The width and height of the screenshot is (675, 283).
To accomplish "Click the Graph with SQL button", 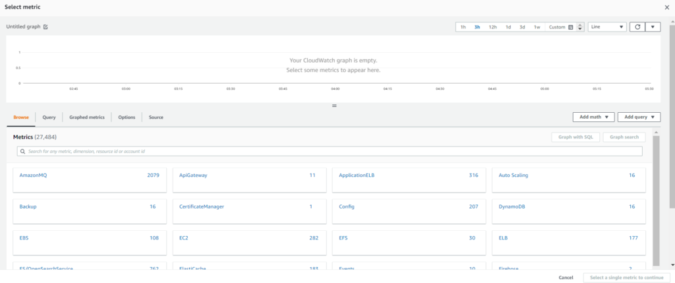I will [575, 137].
